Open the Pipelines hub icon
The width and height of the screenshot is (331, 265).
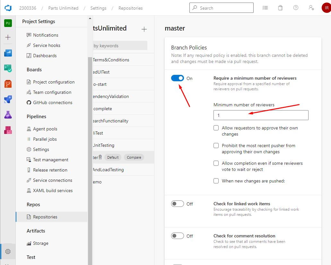pyautogui.click(x=8, y=99)
